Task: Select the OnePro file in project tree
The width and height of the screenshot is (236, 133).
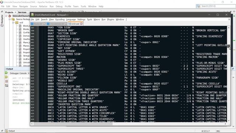Action: coord(24,39)
